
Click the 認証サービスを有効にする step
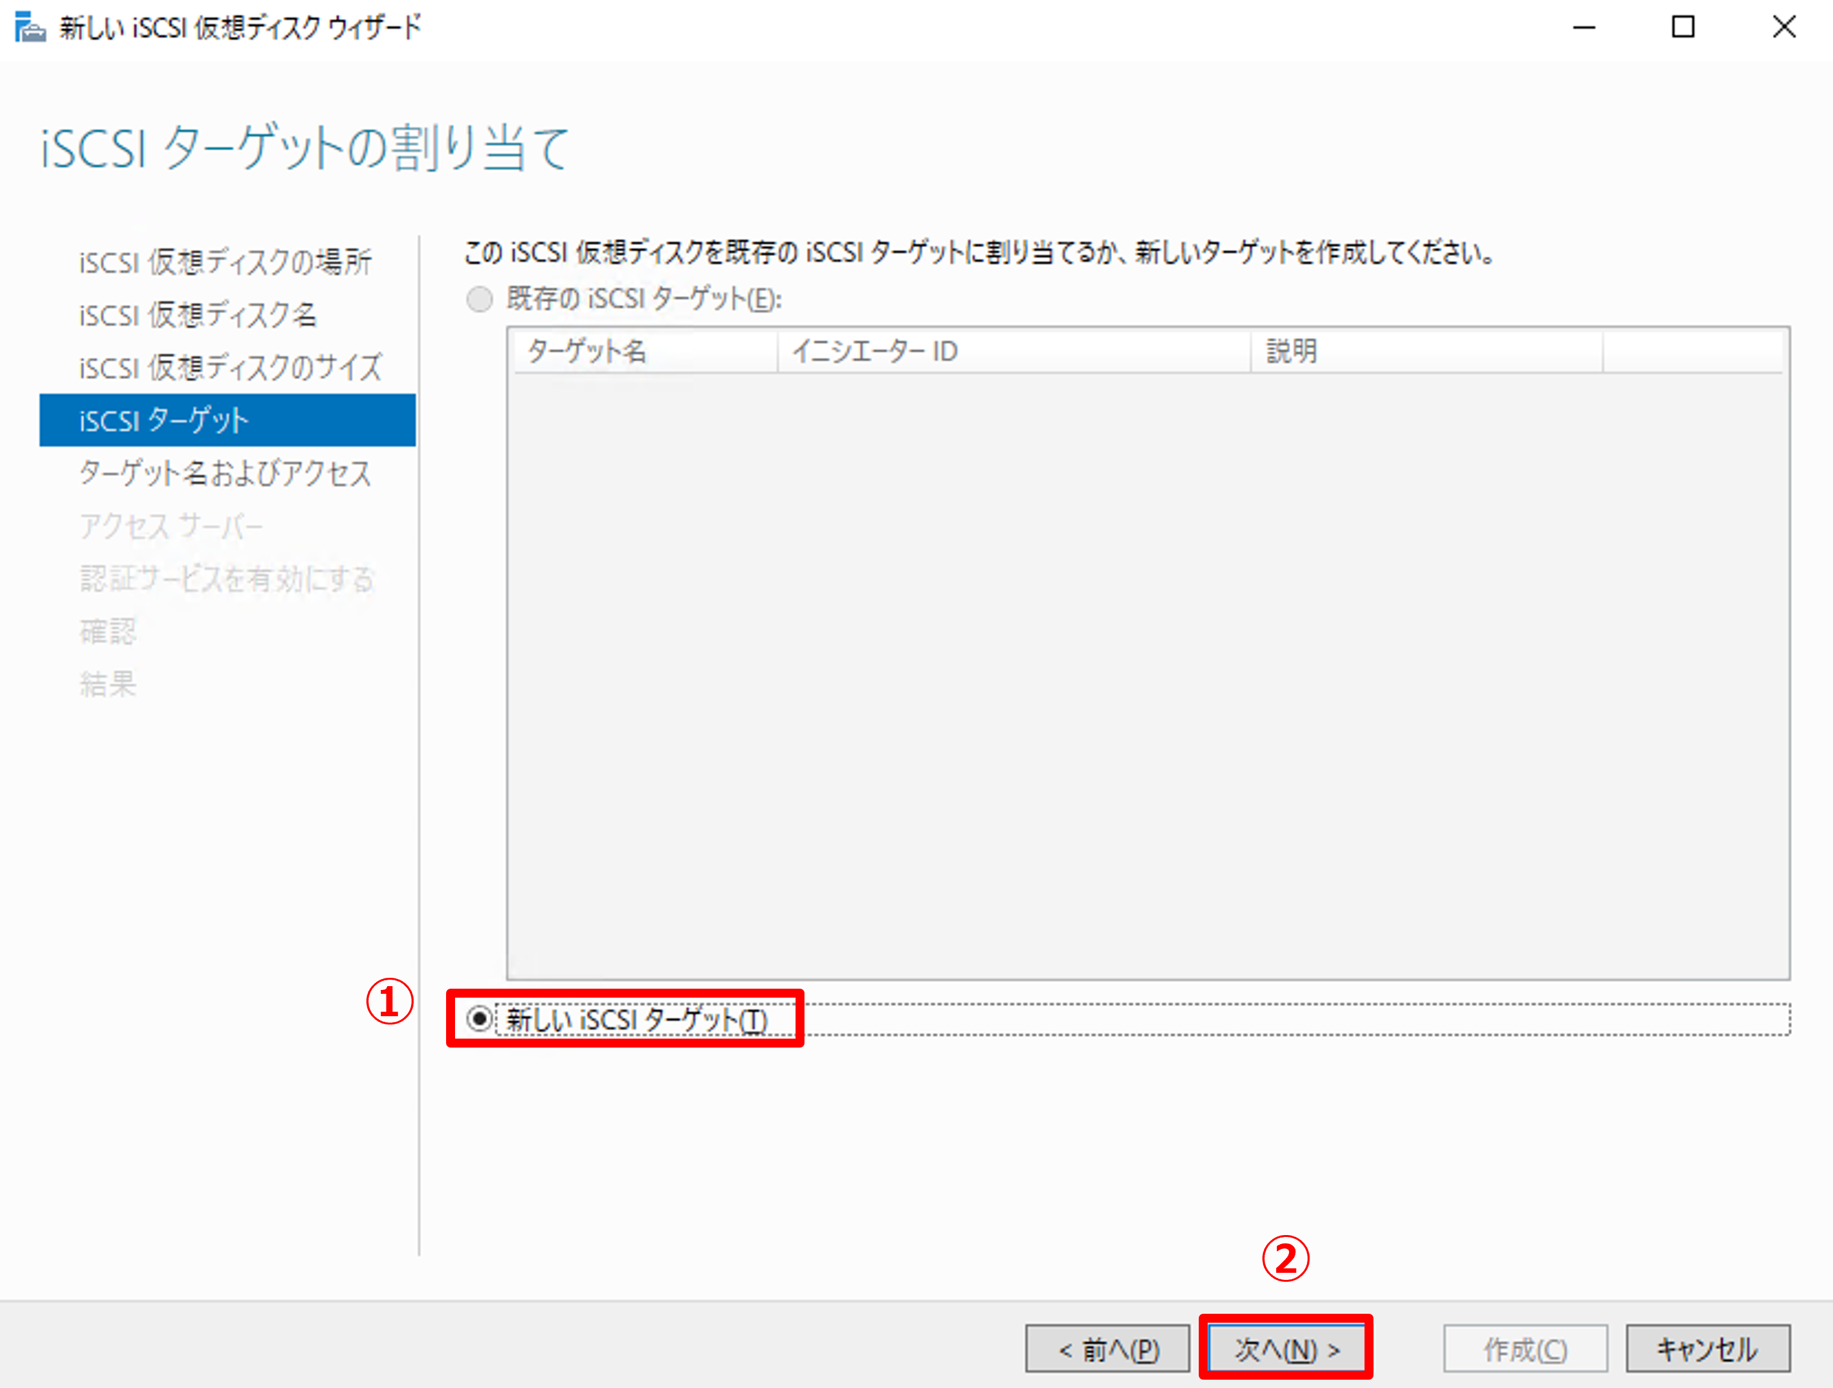click(227, 578)
